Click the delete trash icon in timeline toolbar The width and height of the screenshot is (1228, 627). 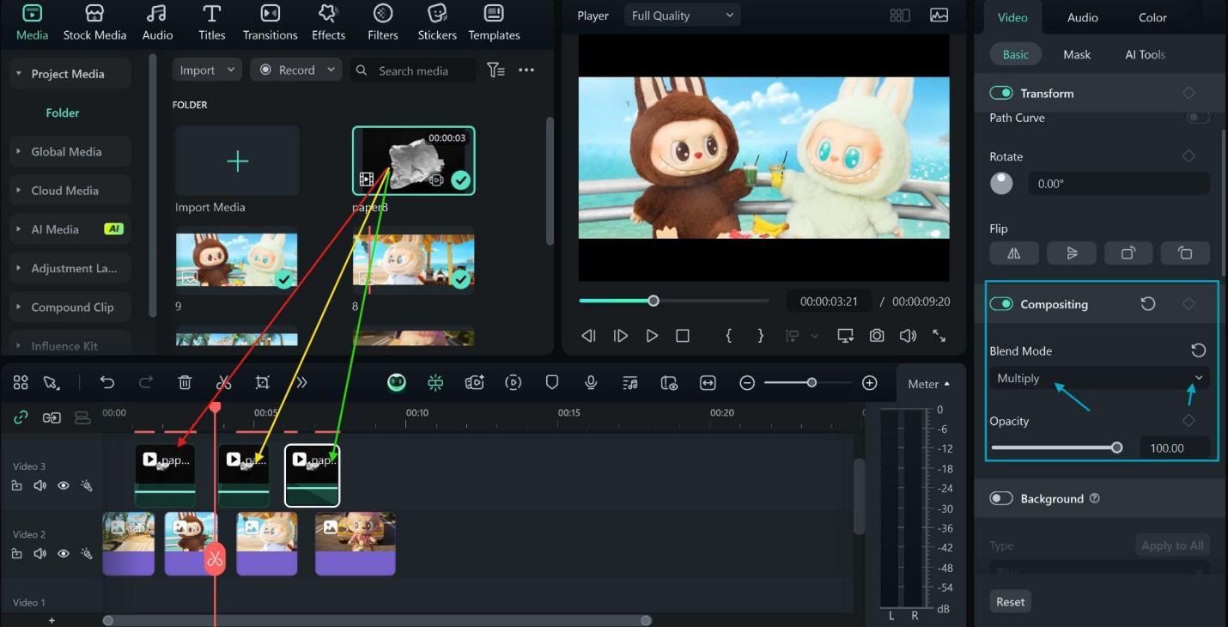[x=185, y=383]
